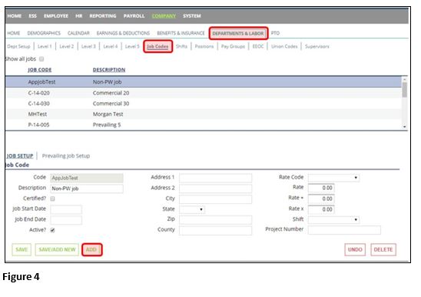
Task: Click the Address 2 field
Action: point(215,189)
